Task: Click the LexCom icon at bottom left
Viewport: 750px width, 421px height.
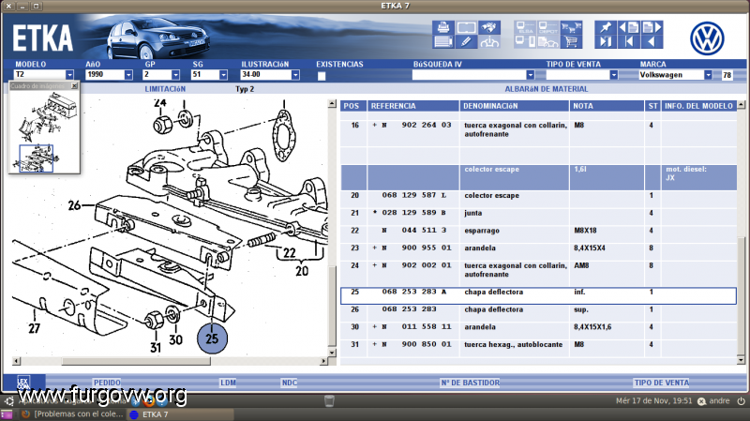Action: tap(23, 383)
